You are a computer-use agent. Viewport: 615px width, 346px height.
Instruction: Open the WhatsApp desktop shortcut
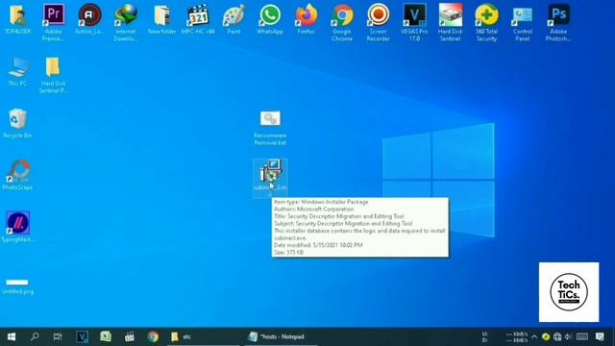270,18
